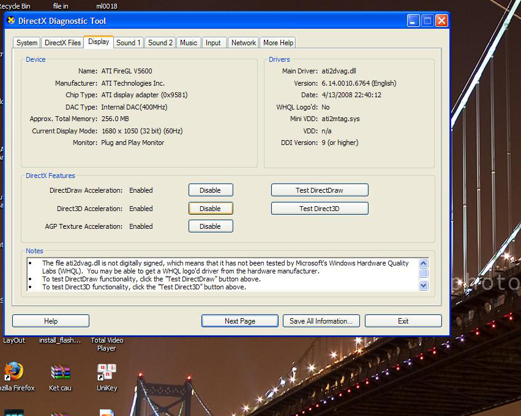Exit the DirectX Diagnostic Tool
521x416 pixels.
[403, 321]
